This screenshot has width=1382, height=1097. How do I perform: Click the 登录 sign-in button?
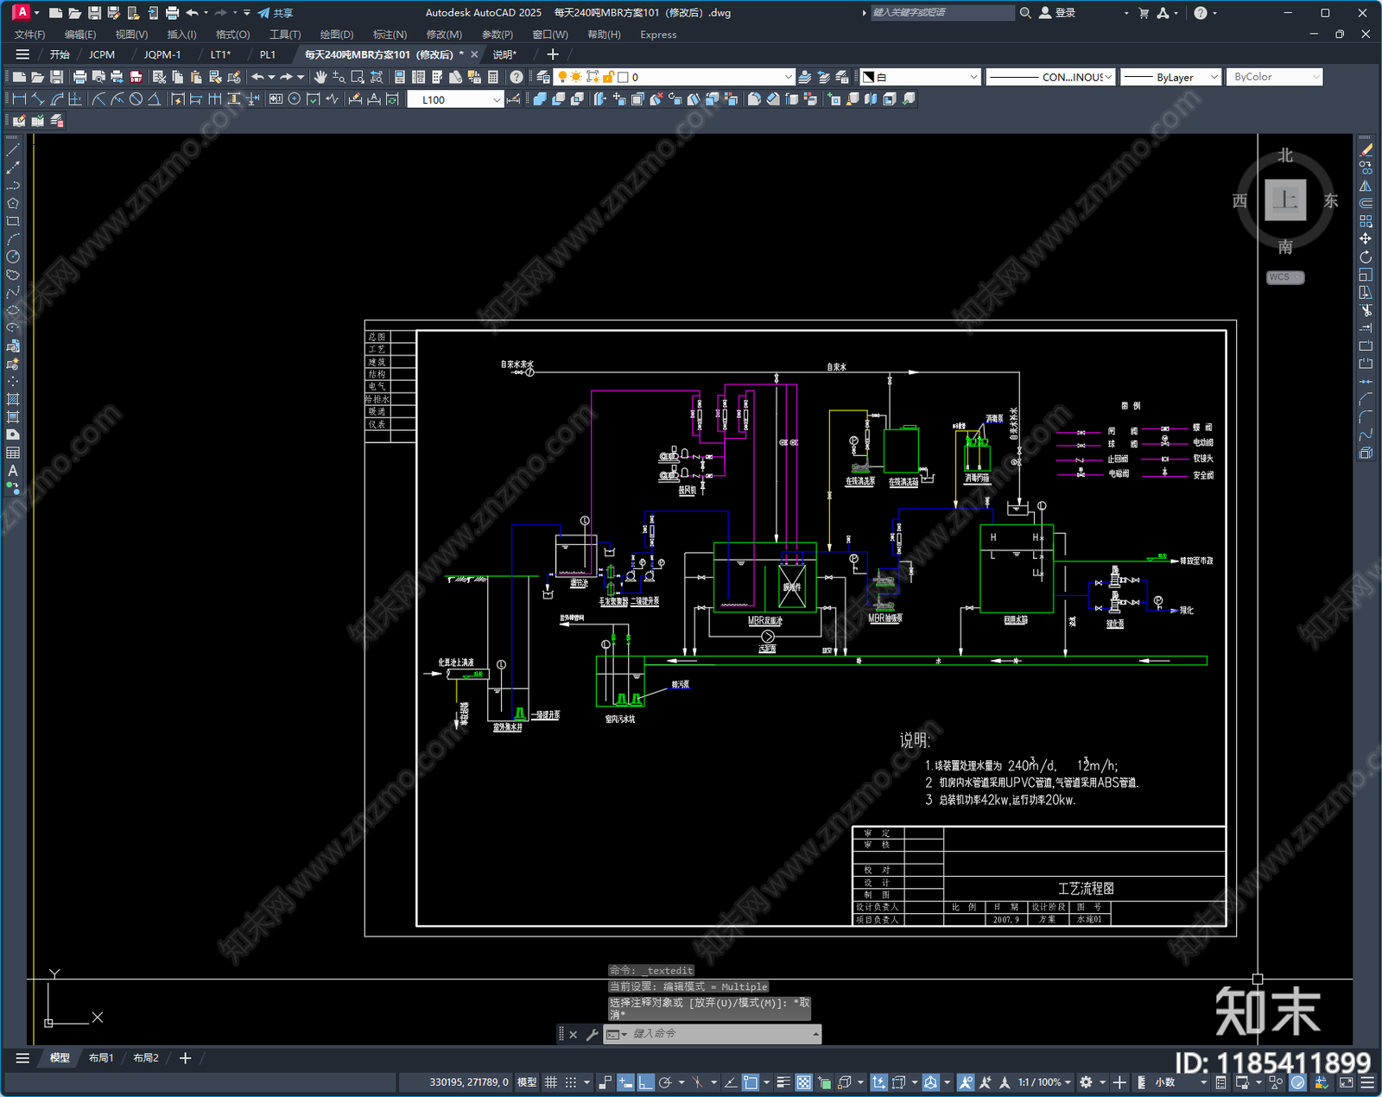1057,13
